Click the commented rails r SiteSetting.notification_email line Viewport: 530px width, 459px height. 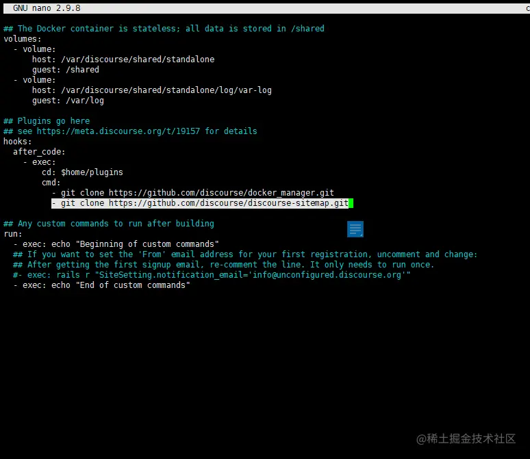[x=212, y=275]
